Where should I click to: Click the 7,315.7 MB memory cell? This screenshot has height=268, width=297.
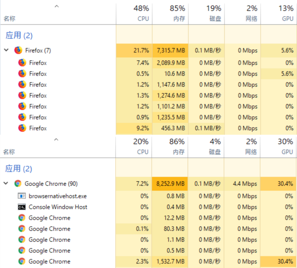(x=170, y=50)
